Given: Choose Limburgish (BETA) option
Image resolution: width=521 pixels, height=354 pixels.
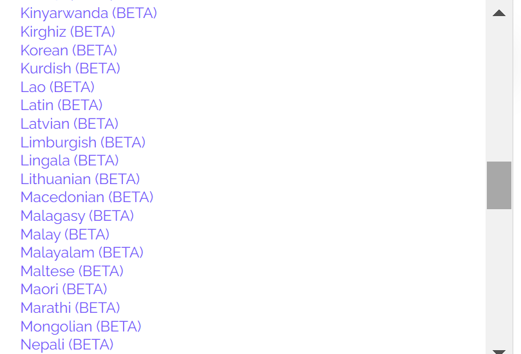Looking at the screenshot, I should tap(82, 143).
